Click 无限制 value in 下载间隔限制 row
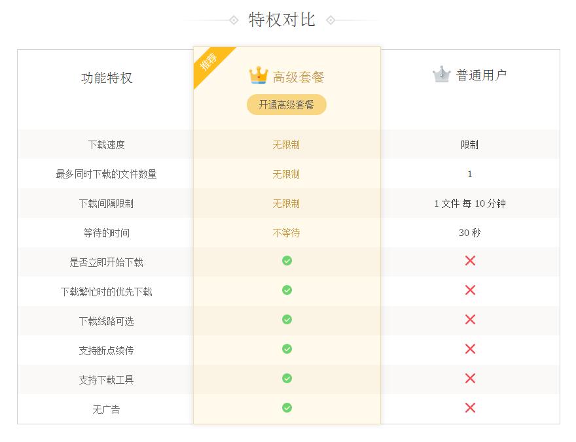This screenshot has width=576, height=442. 286,204
